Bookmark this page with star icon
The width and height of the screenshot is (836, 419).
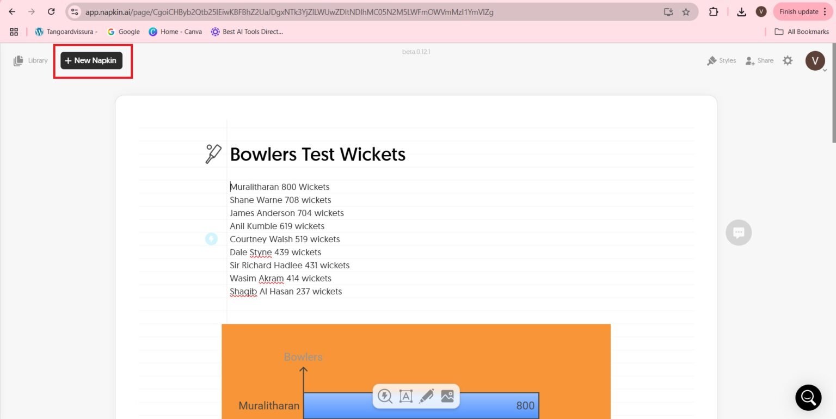pyautogui.click(x=686, y=12)
